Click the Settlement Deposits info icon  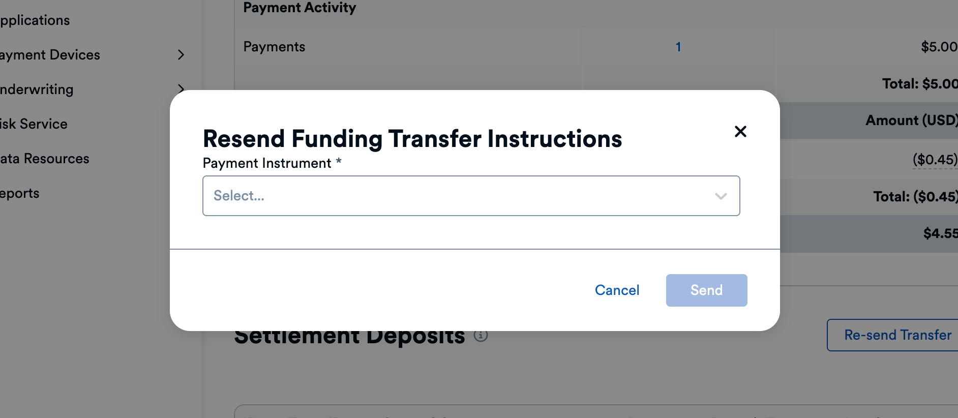point(481,336)
